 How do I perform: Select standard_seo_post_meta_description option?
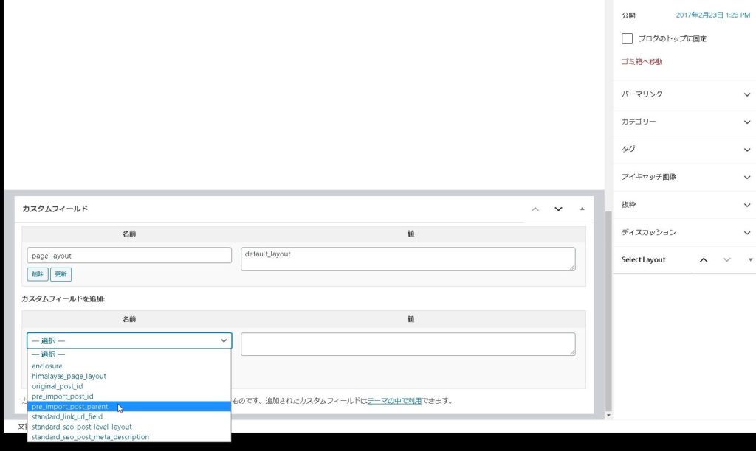[x=90, y=437]
